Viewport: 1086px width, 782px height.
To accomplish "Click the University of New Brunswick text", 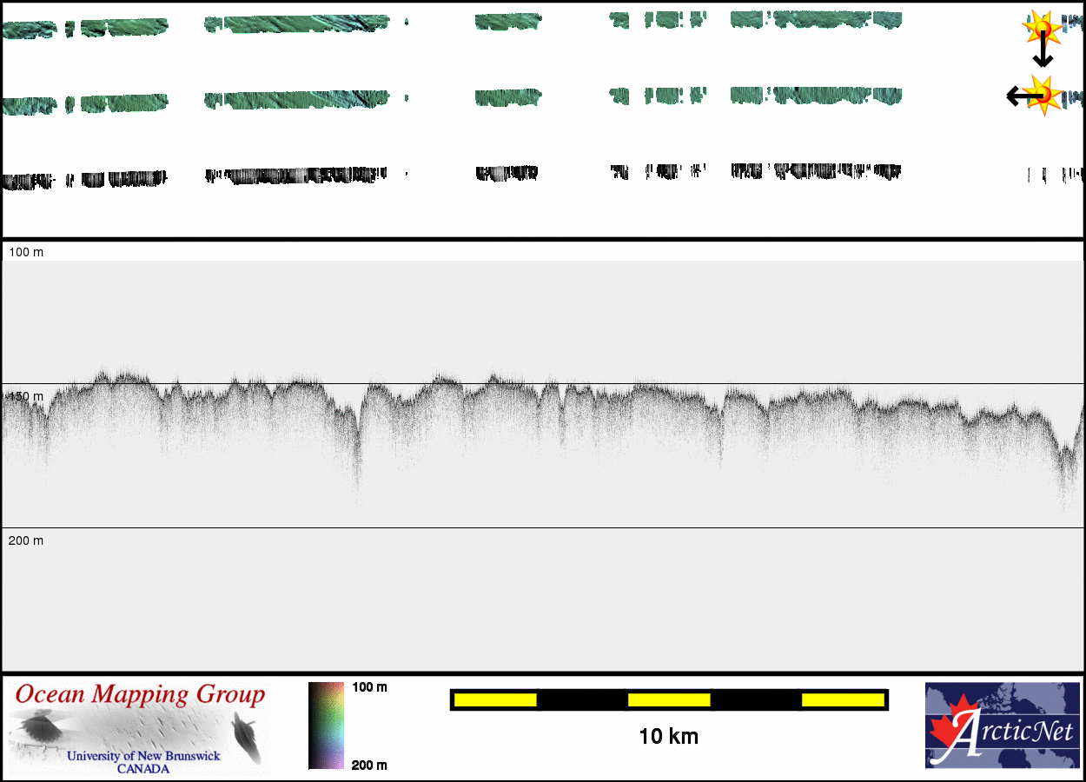I will (x=143, y=756).
